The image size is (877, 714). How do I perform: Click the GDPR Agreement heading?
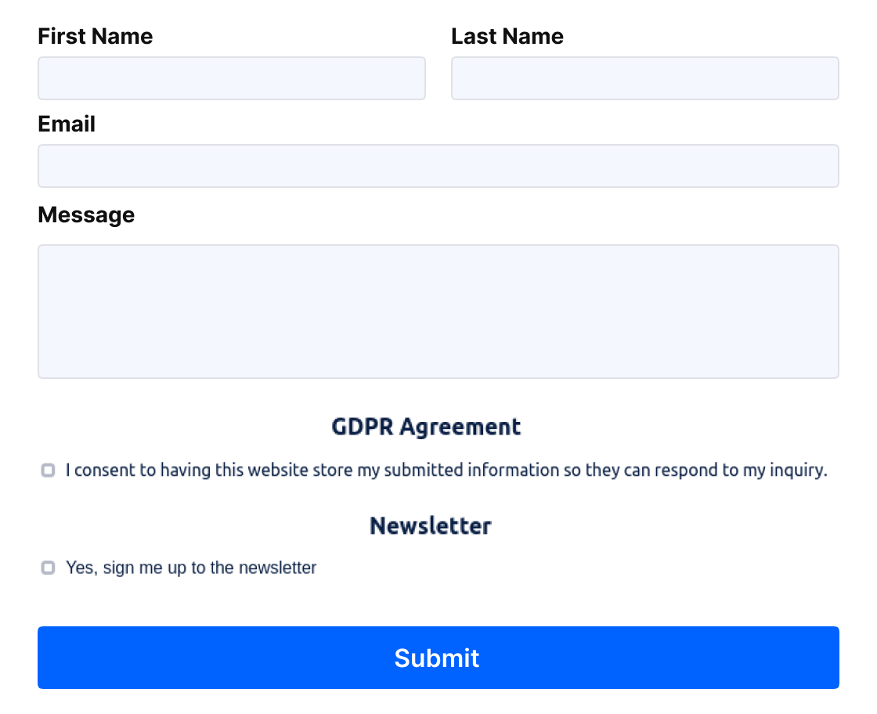tap(426, 427)
